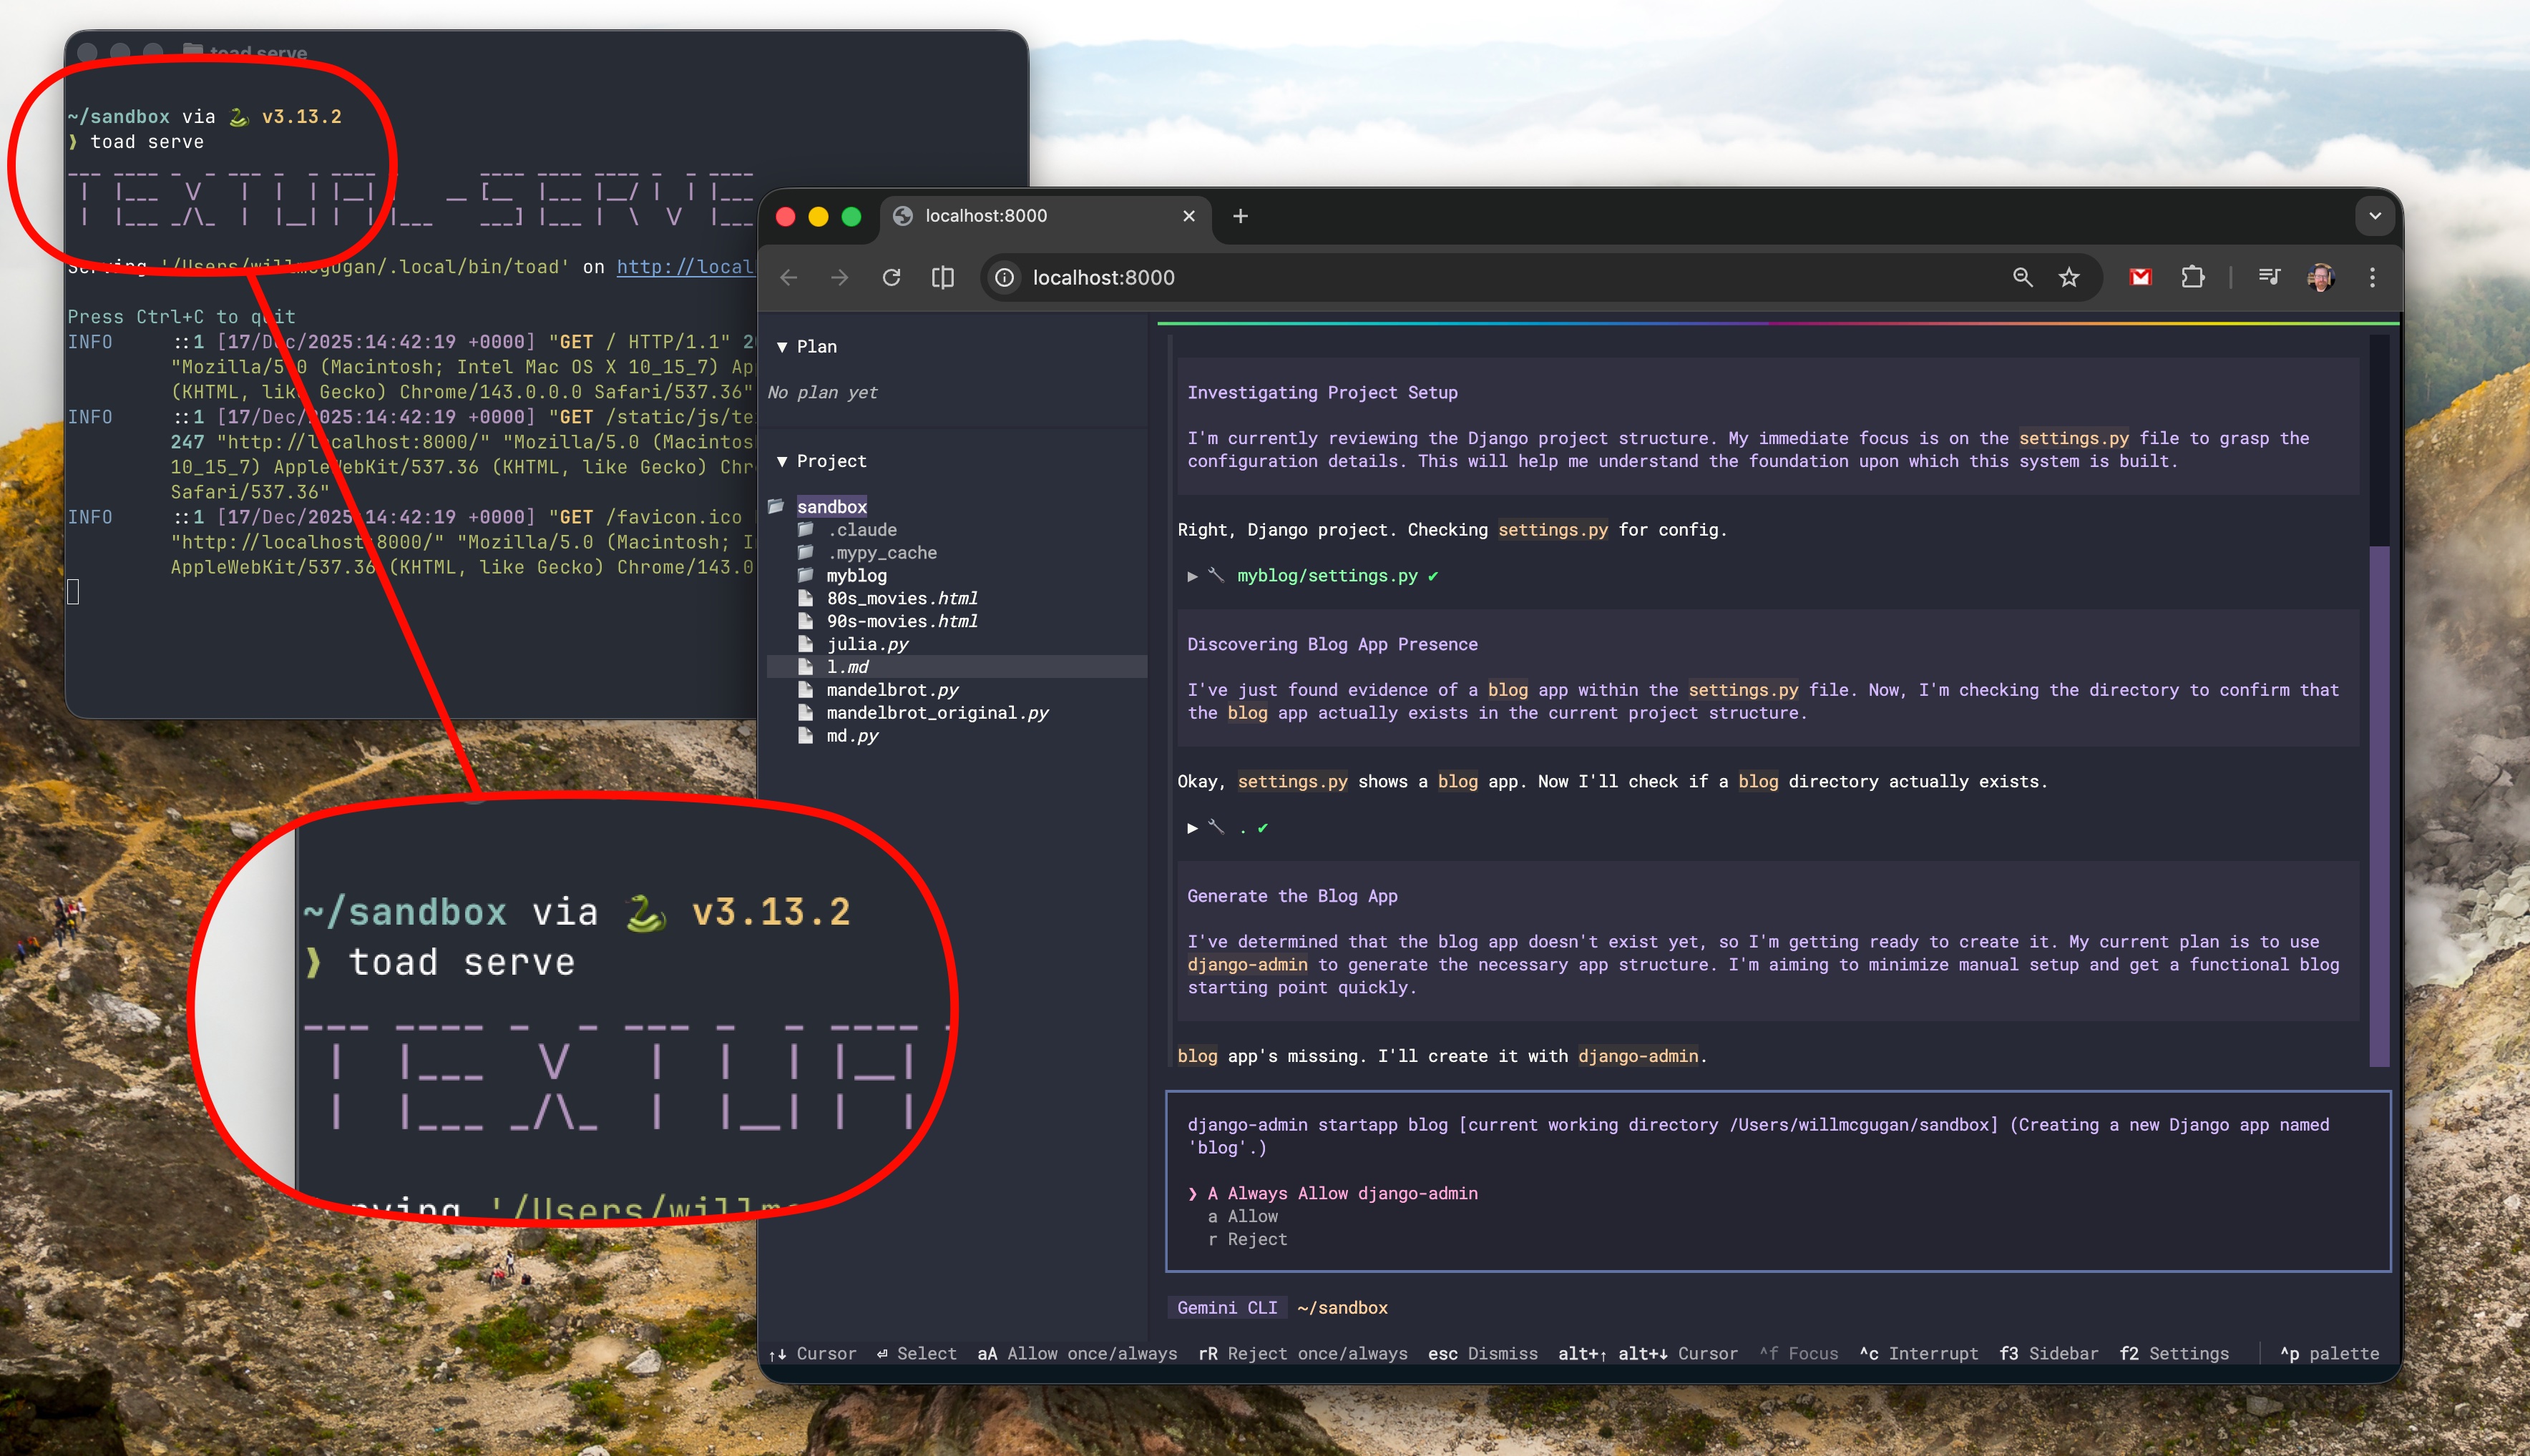
Task: Bookmark the page via the star icon
Action: [x=2069, y=277]
